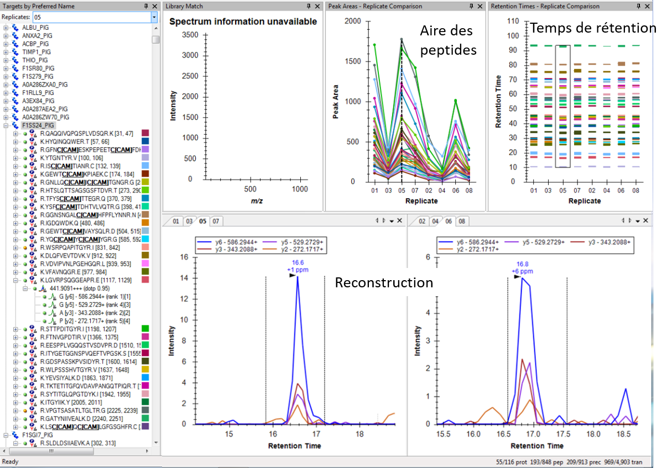Click the peptide icon next to K.YEVSIYALK.D
The image size is (667, 468).
click(x=33, y=377)
